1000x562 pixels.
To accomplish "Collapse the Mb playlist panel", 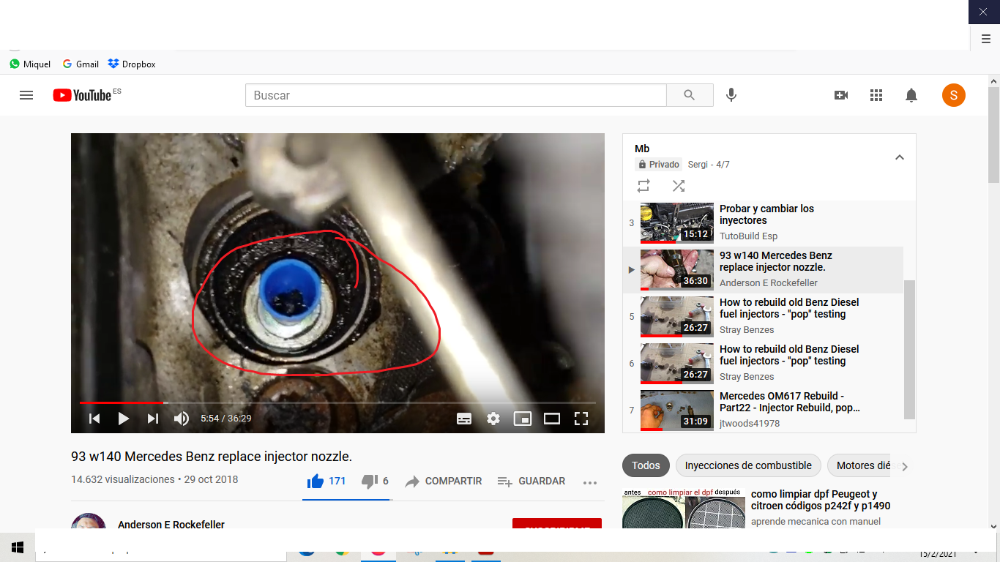I will (900, 157).
